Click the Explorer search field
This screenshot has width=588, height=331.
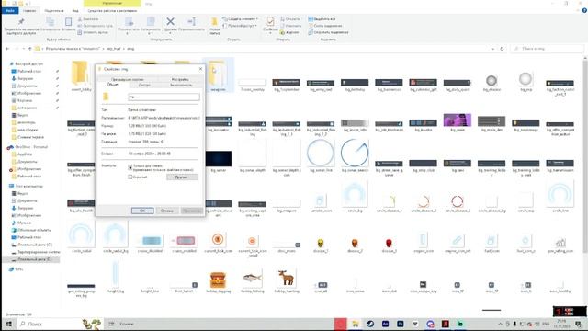tap(548, 49)
